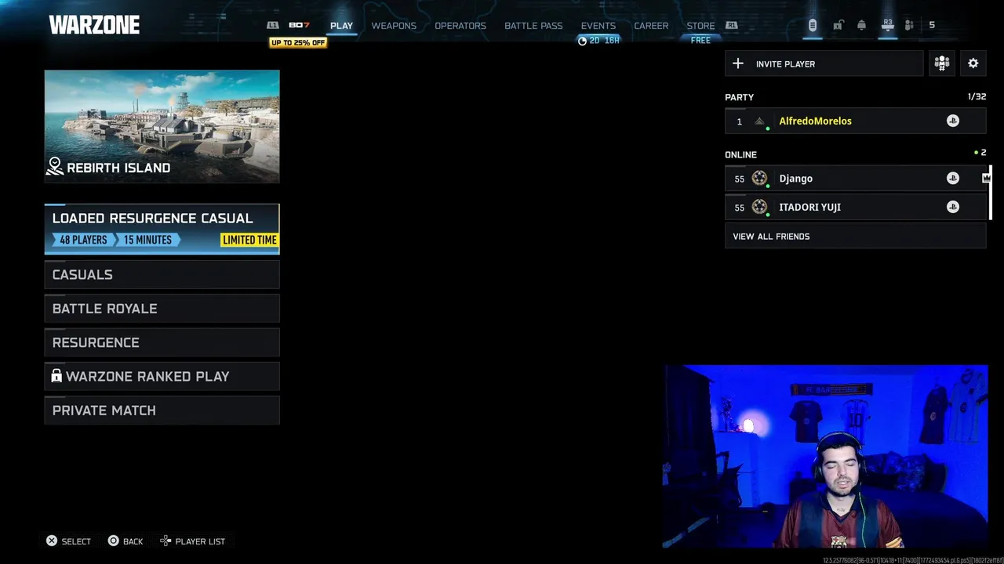The height and width of the screenshot is (564, 1004).
Task: Click the X Select button prompt
Action: (68, 541)
